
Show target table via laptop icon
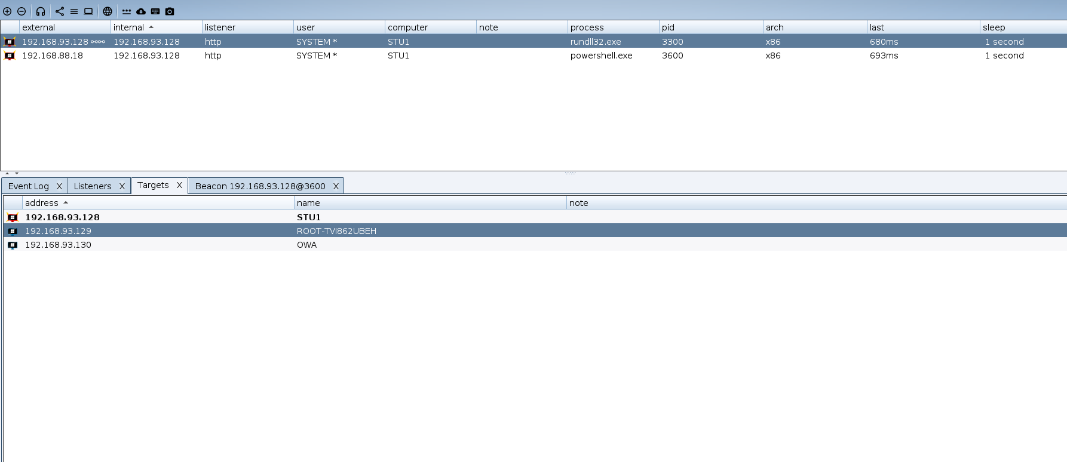[88, 11]
